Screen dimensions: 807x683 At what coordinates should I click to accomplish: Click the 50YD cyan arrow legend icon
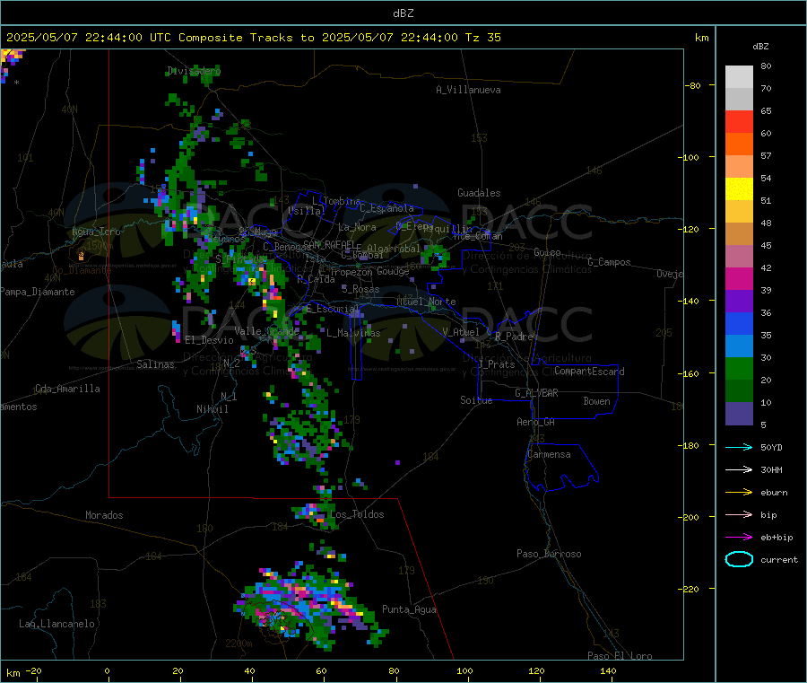tap(739, 447)
